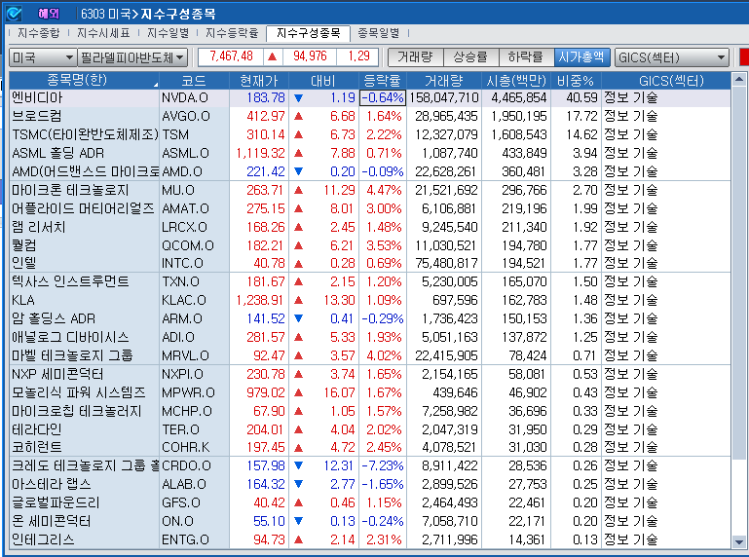Viewport: 749px width, 557px height.
Task: Open the 지수시세표 tab
Action: (x=103, y=33)
